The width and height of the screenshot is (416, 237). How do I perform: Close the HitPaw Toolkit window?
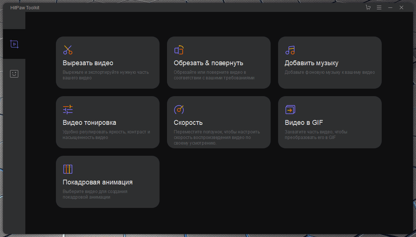tap(401, 7)
